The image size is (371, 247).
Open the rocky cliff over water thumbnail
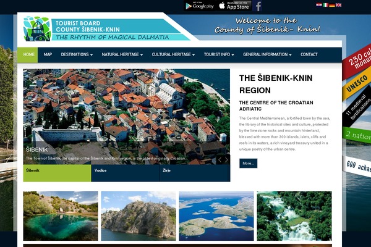139,216
